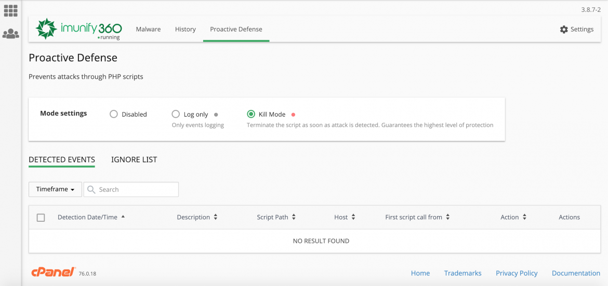Switch to the Malware tab
The width and height of the screenshot is (608, 286).
pos(148,30)
